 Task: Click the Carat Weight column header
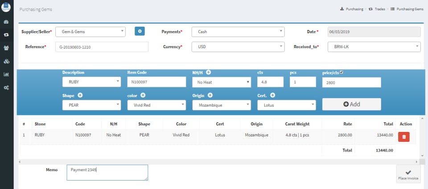coord(297,124)
